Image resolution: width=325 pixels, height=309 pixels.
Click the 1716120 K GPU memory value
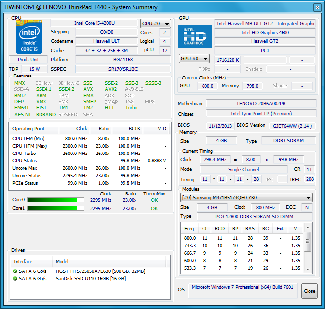coord(228,60)
